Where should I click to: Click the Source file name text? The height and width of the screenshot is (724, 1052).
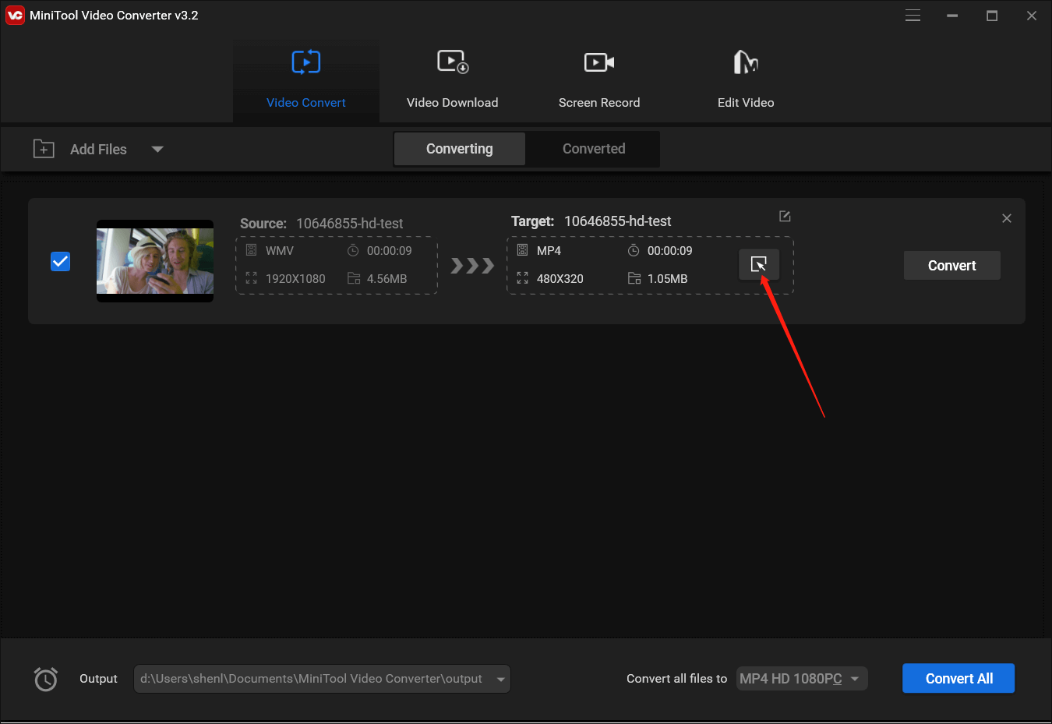pos(349,224)
